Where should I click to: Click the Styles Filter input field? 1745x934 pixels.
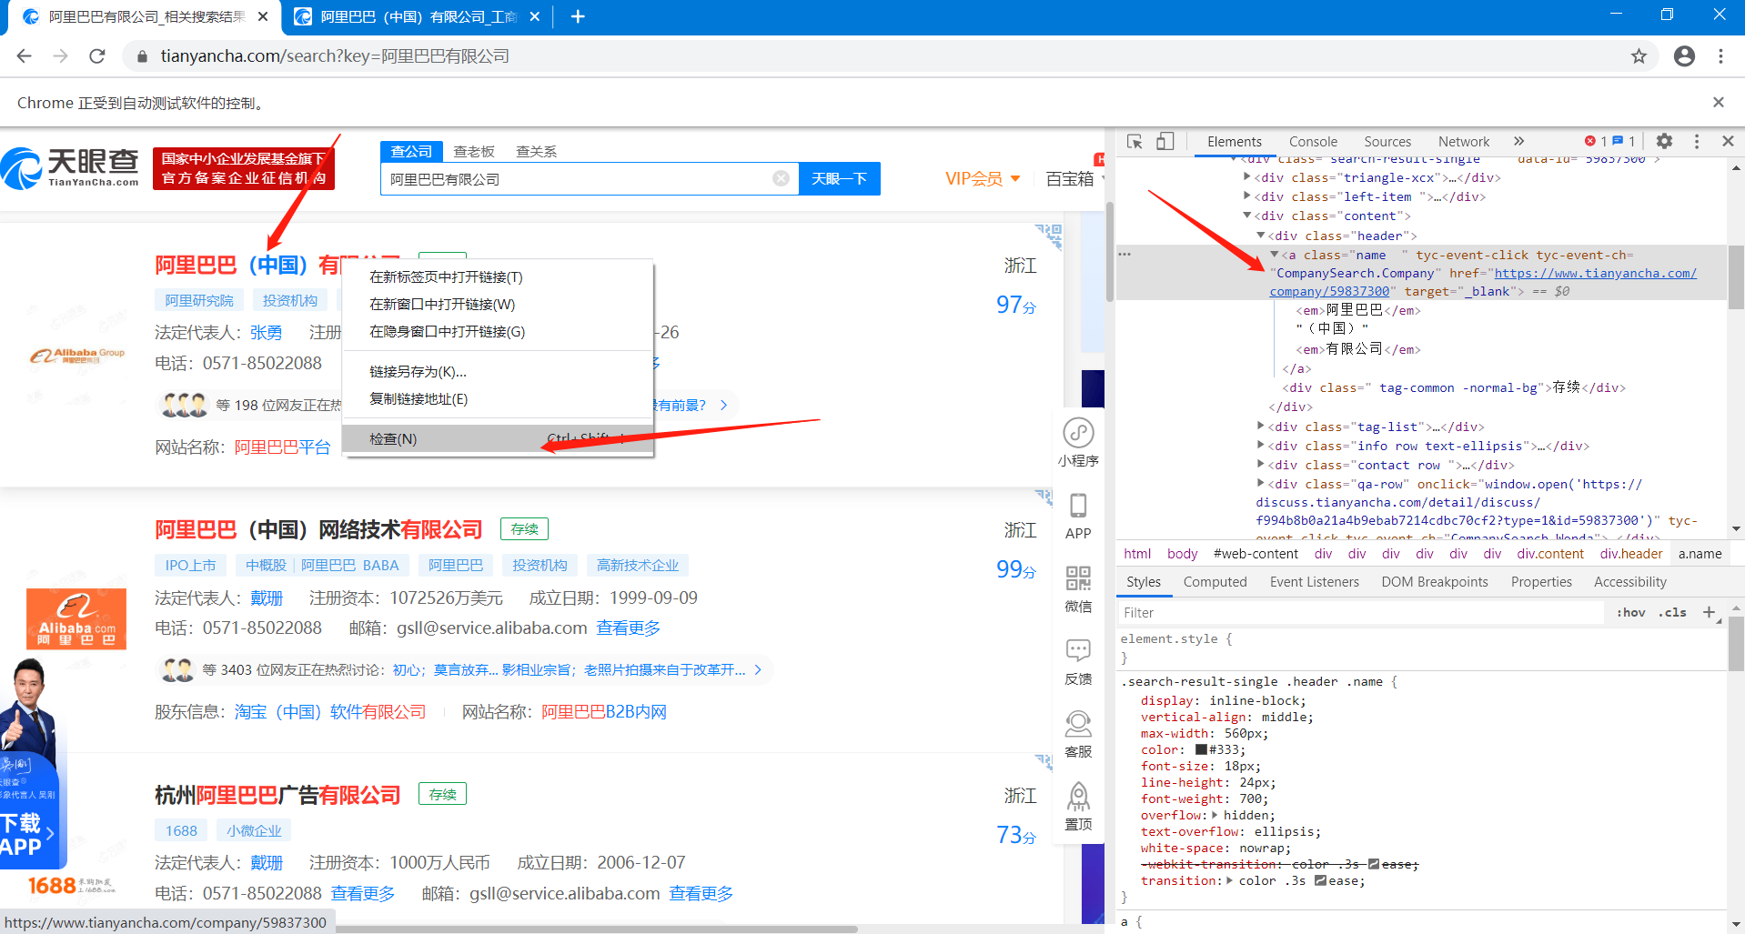click(x=1362, y=612)
